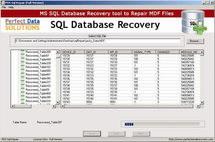Select Recovered_Table589 in the tree
Screen dimensions: 215x142
pos(38,71)
